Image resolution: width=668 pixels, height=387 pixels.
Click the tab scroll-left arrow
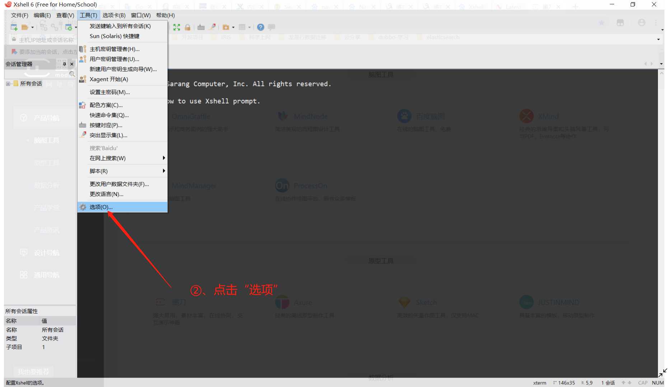coord(645,64)
